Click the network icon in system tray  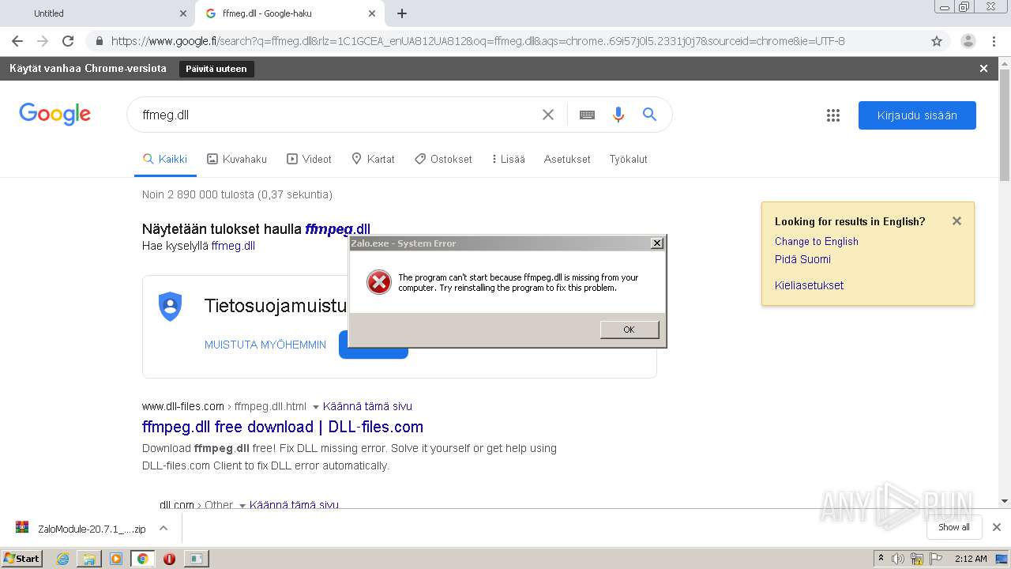pyautogui.click(x=917, y=559)
